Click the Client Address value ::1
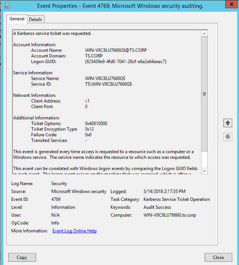Viewport: 239px width, 265px height. click(87, 101)
